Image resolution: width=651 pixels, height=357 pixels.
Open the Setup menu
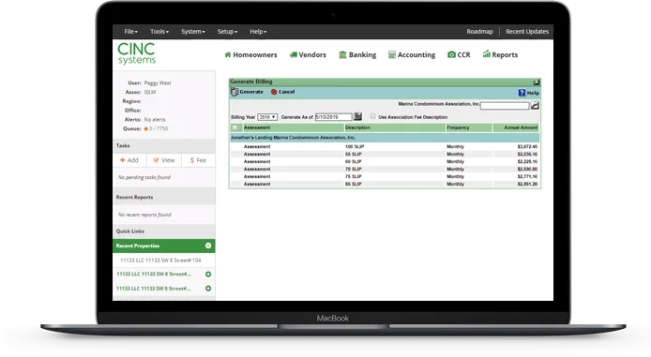(227, 32)
